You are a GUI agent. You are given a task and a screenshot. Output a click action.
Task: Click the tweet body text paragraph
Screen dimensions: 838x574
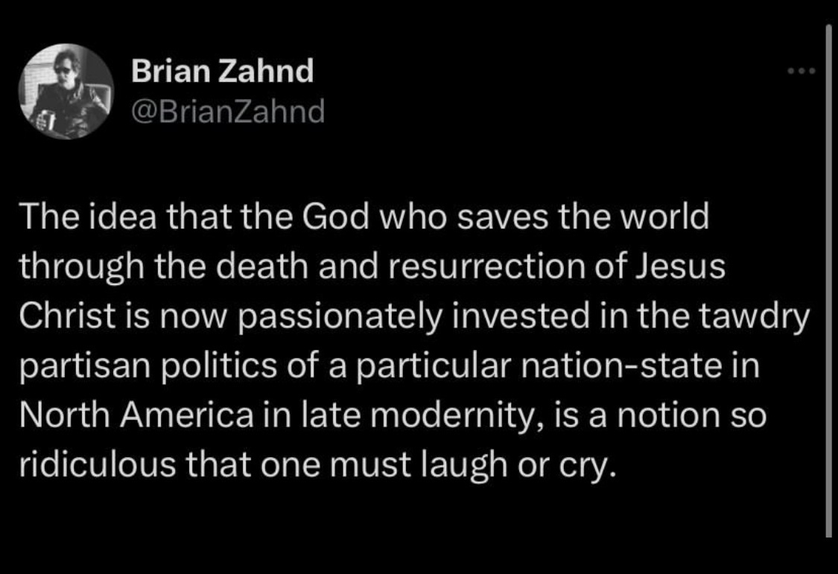[x=415, y=340]
